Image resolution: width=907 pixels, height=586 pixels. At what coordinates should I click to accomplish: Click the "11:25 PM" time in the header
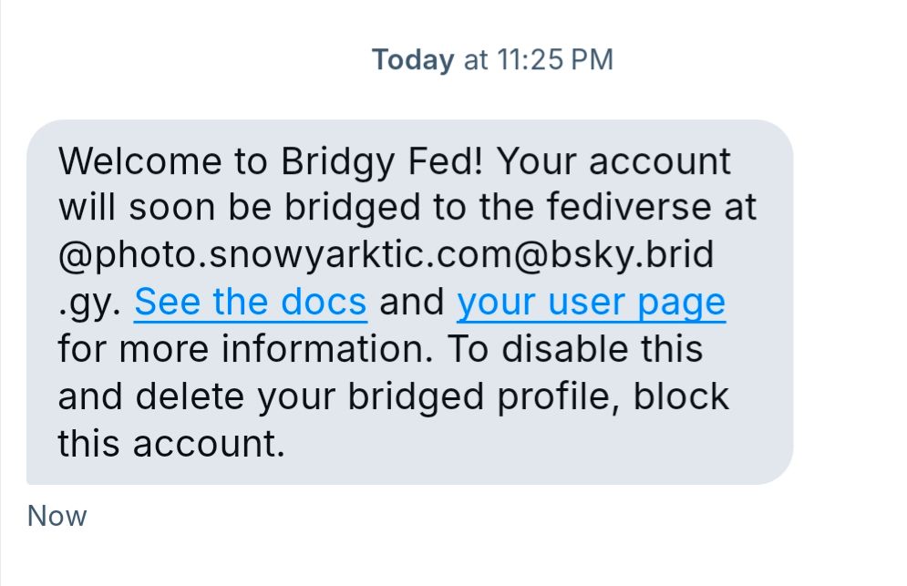tap(555, 60)
